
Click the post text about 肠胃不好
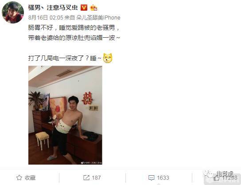[74, 33]
